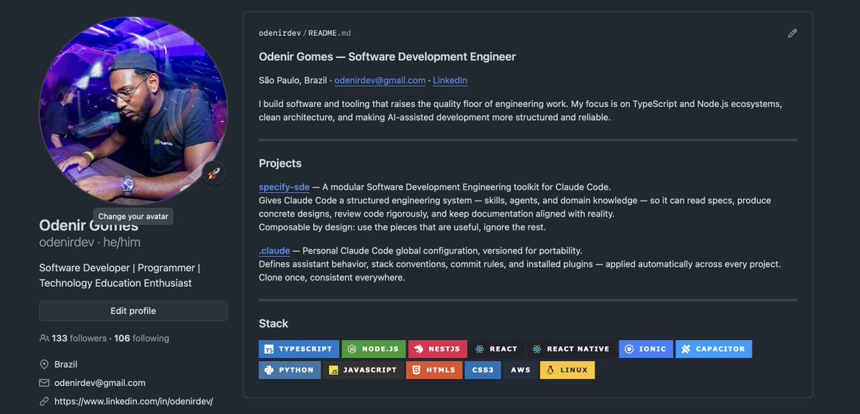Click the React Native stack badge

click(x=571, y=349)
